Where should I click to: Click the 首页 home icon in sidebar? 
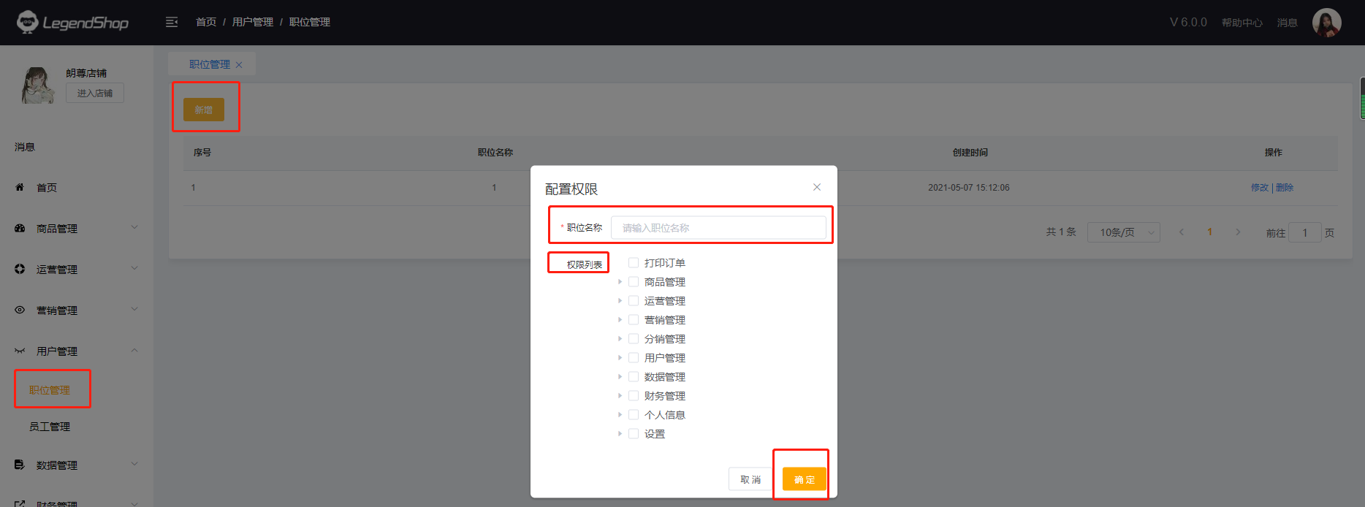[20, 188]
